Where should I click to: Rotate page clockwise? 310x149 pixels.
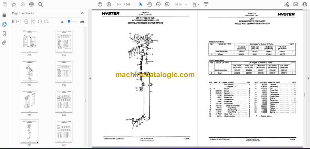tap(46, 22)
